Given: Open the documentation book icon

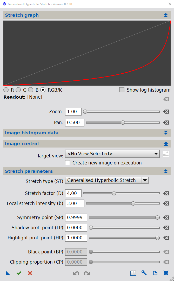Looking at the screenshot, I should coord(133,273).
